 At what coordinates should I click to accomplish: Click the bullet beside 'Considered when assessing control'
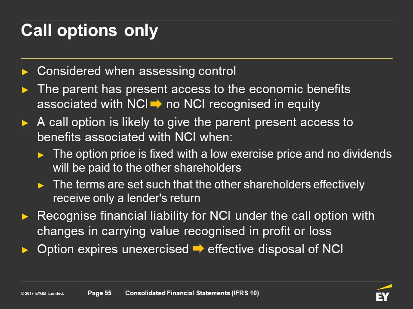[x=25, y=72]
